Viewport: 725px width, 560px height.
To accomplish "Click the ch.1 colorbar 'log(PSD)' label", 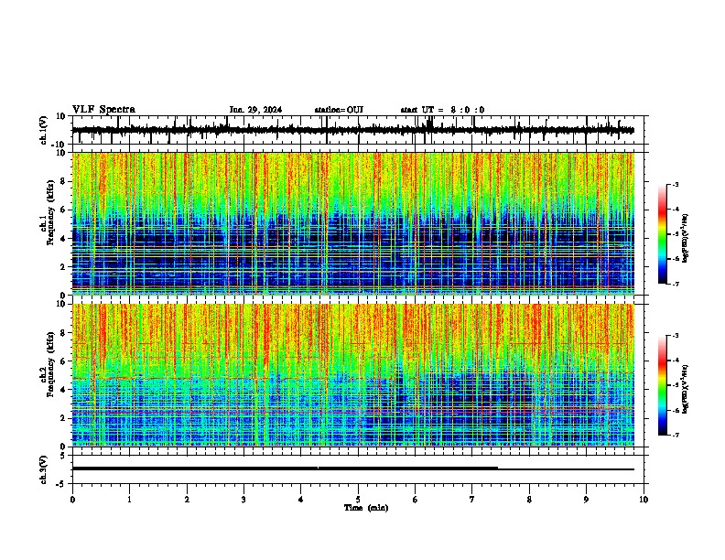I will tap(686, 238).
